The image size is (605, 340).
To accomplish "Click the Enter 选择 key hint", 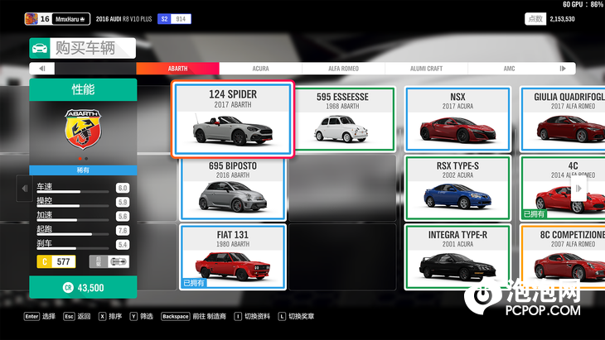I will coord(39,317).
